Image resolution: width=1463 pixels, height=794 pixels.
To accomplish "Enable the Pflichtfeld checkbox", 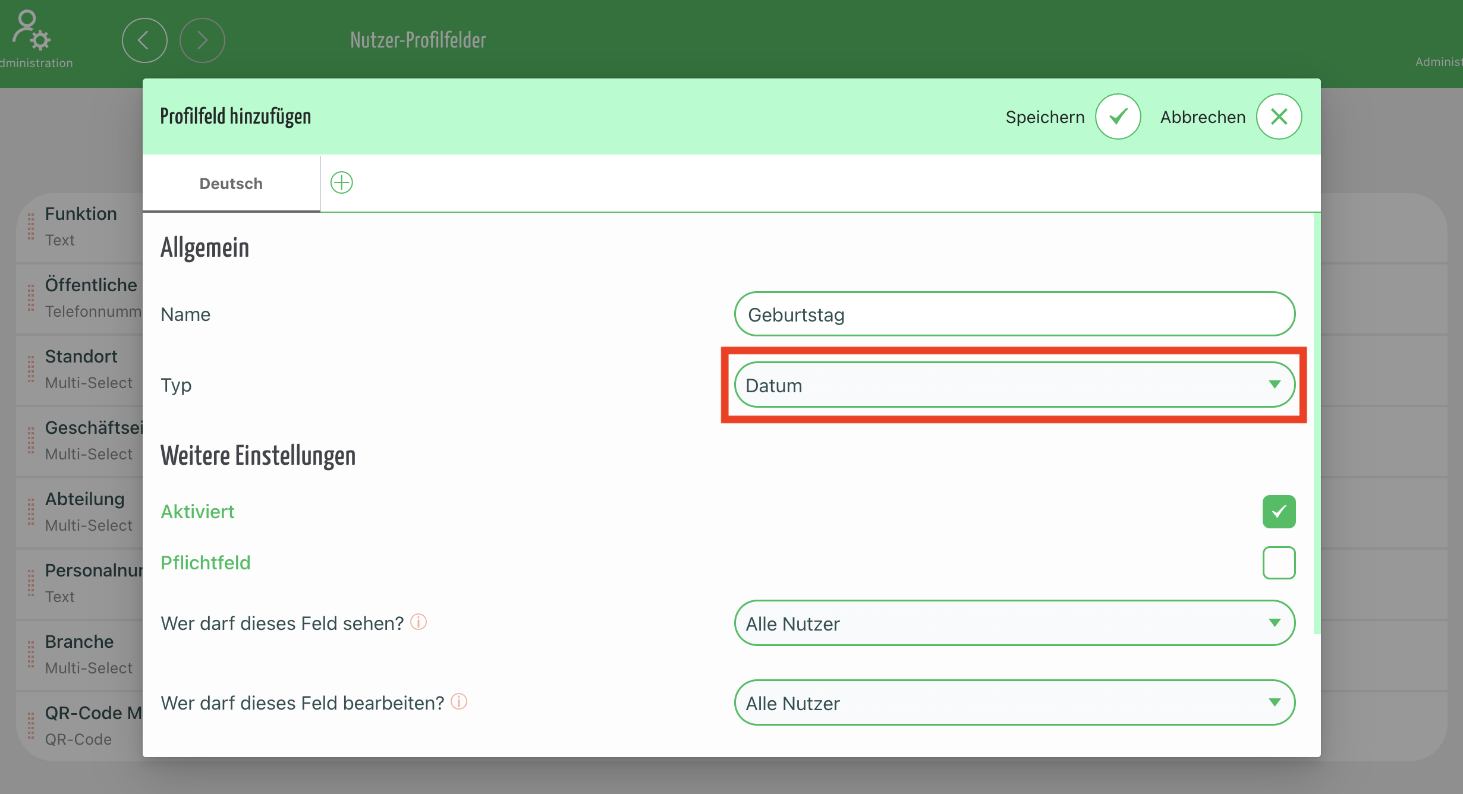I will [x=1279, y=563].
